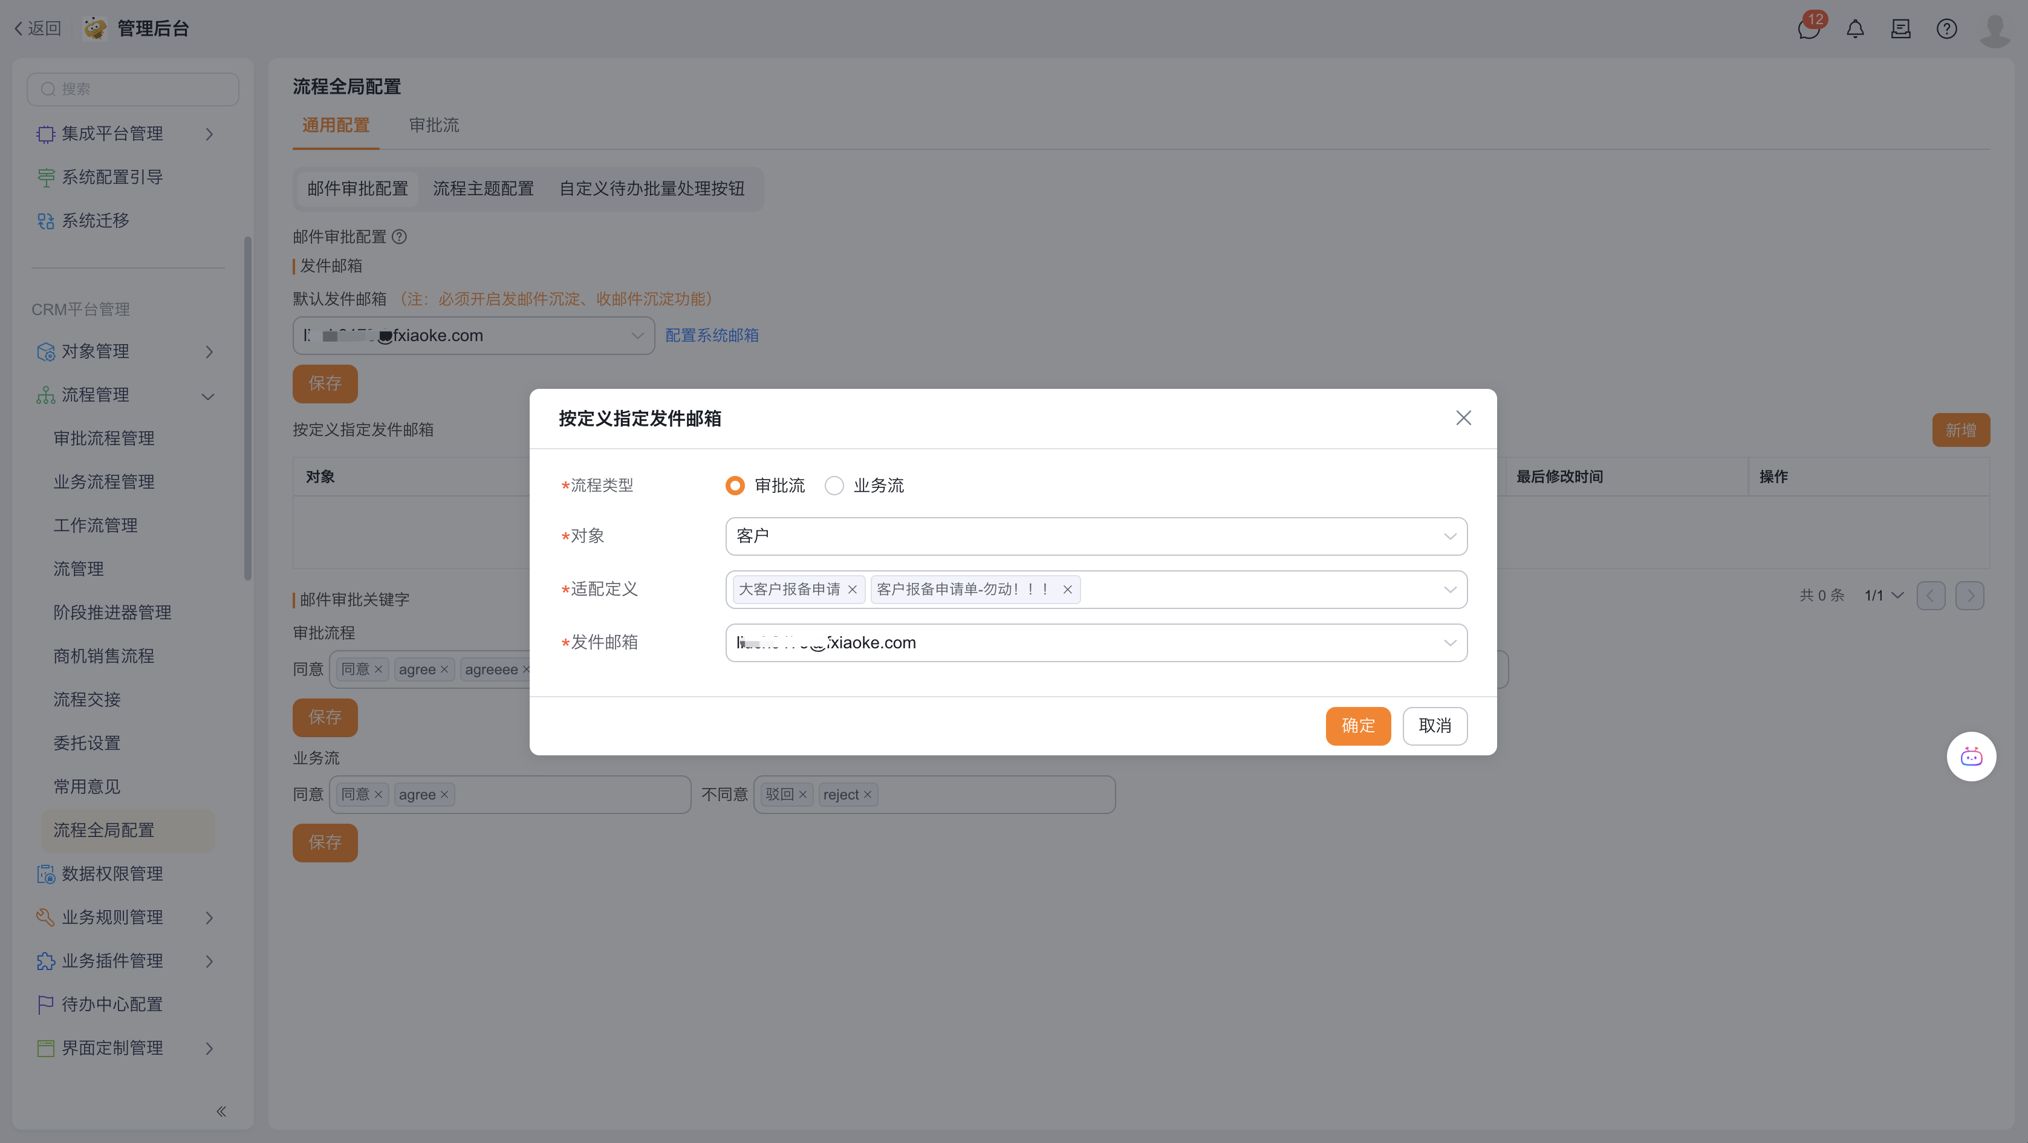
Task: Expand the 适配定义 multi-select dropdown
Action: [x=1449, y=590]
